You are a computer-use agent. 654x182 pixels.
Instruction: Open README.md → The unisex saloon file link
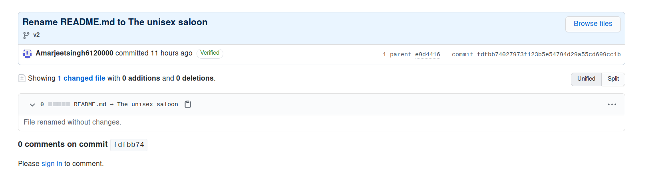pos(126,104)
